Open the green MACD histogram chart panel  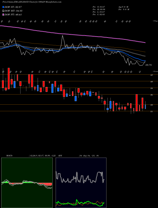click(27, 183)
